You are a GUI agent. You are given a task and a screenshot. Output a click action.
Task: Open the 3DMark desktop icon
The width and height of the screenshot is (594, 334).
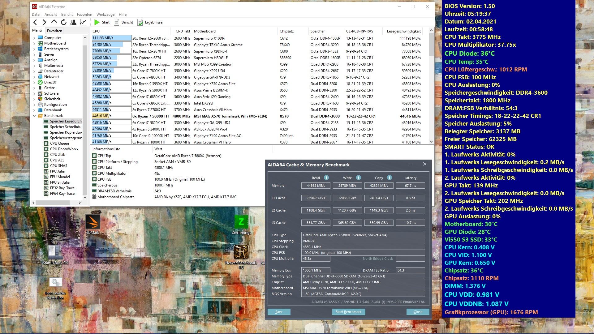(93, 225)
